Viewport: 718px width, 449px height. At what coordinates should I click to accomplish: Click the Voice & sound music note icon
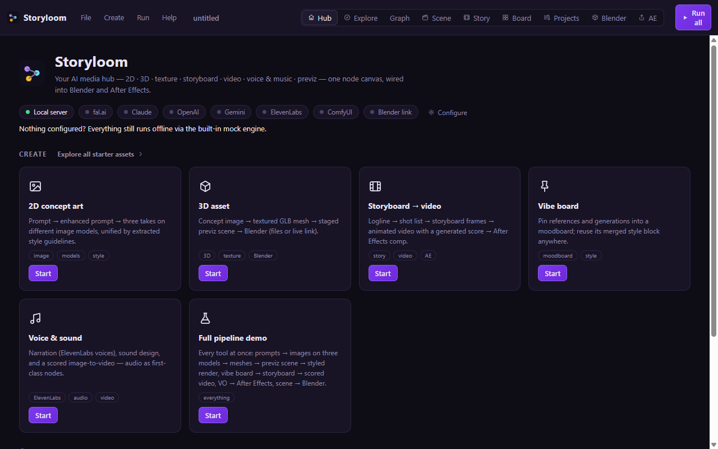coord(35,318)
